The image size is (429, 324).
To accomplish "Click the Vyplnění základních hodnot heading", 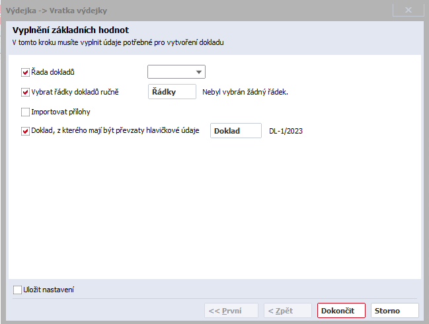I will tap(71, 30).
